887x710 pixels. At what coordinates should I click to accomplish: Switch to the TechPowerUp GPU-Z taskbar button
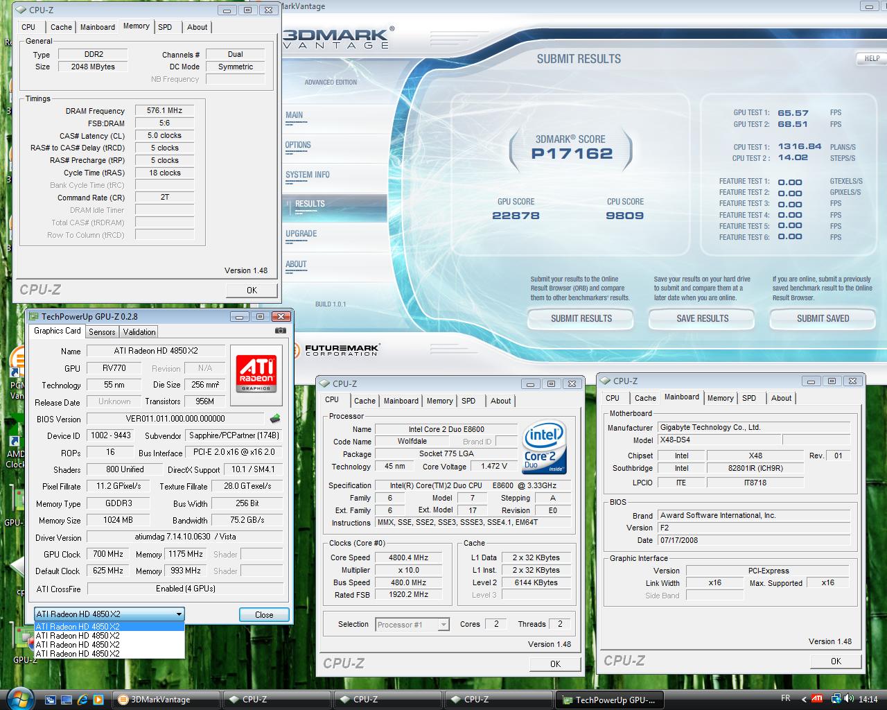click(610, 700)
